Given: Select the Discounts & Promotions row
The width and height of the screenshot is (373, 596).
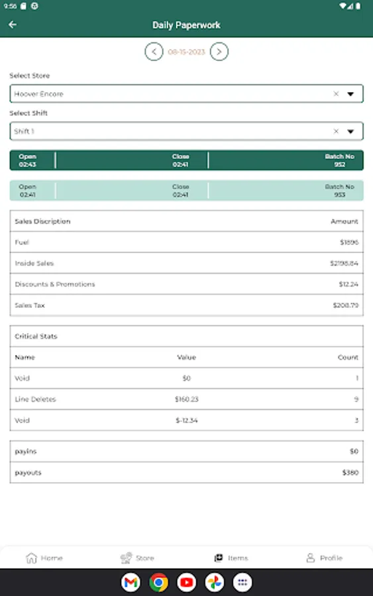Looking at the screenshot, I should (x=186, y=284).
